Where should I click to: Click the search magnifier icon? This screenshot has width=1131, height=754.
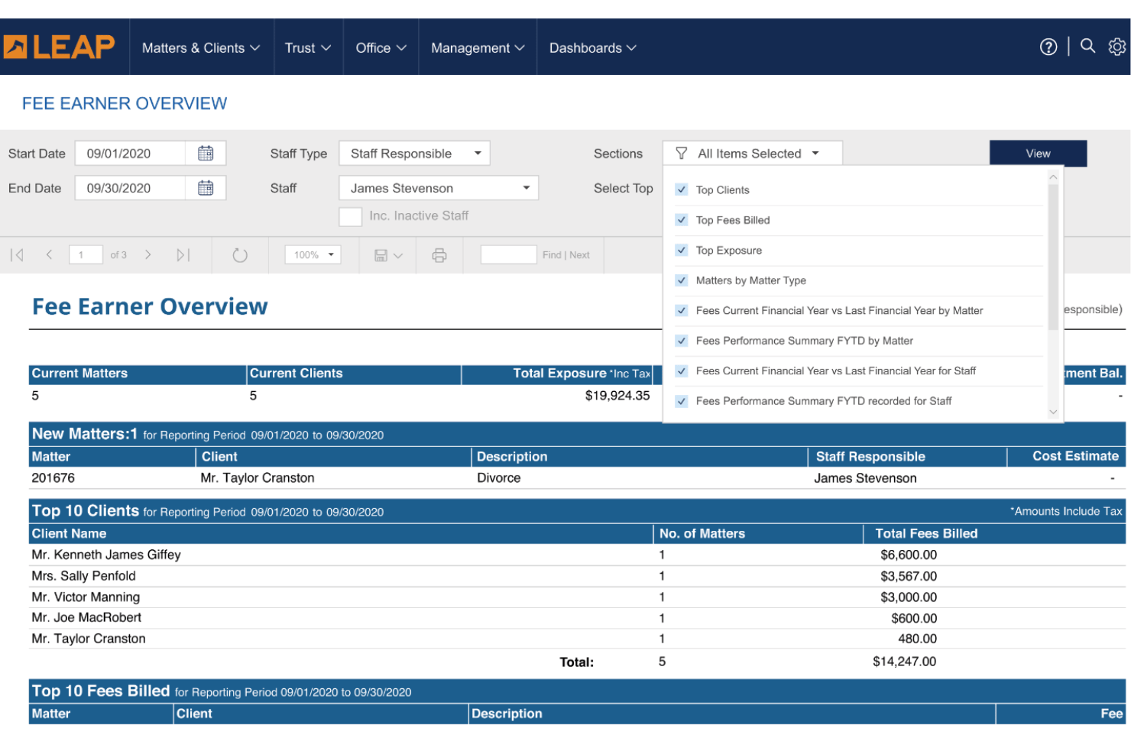click(x=1087, y=46)
